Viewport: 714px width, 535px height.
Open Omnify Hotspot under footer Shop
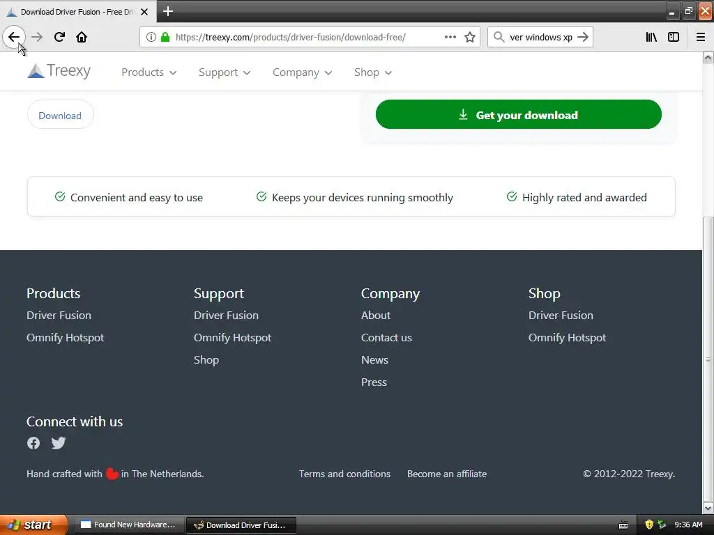(567, 338)
